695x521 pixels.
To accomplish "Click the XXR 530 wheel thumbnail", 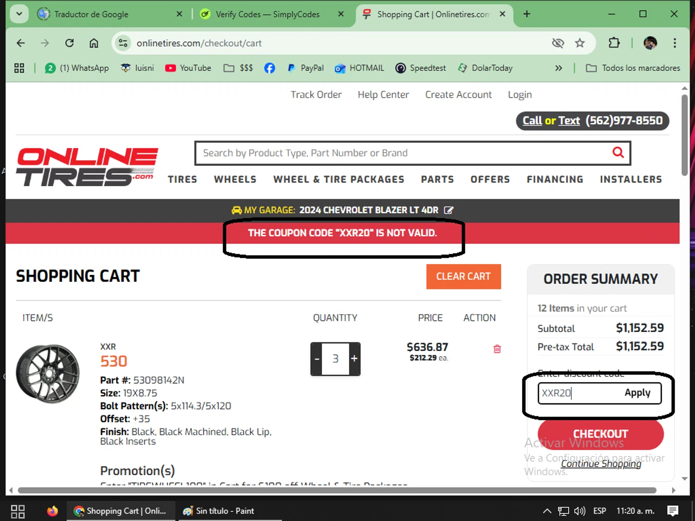I will tap(48, 374).
